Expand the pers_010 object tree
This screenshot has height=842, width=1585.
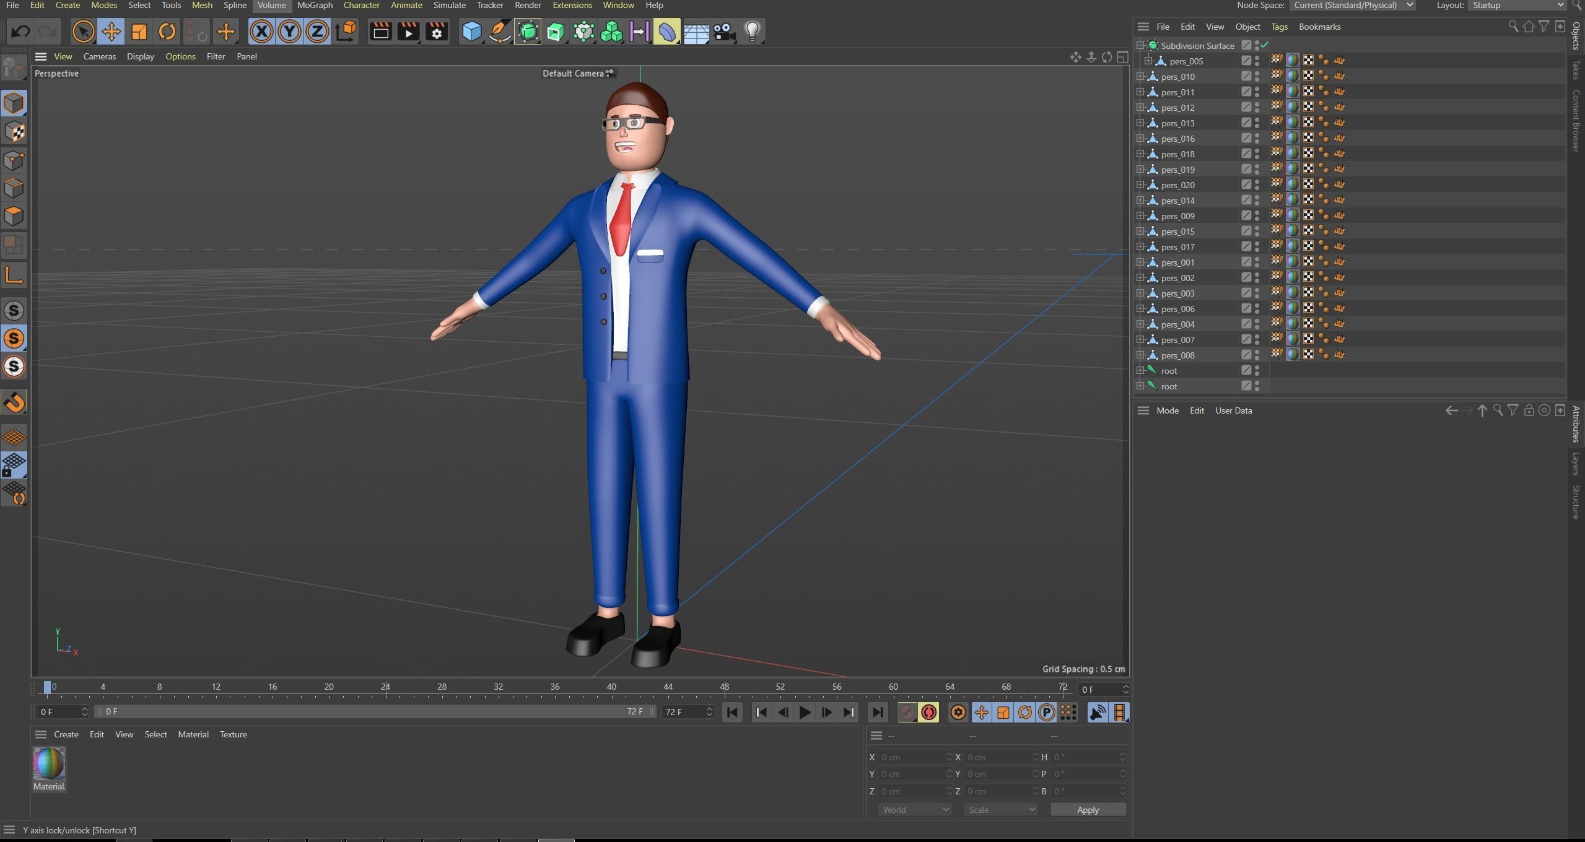click(1140, 76)
